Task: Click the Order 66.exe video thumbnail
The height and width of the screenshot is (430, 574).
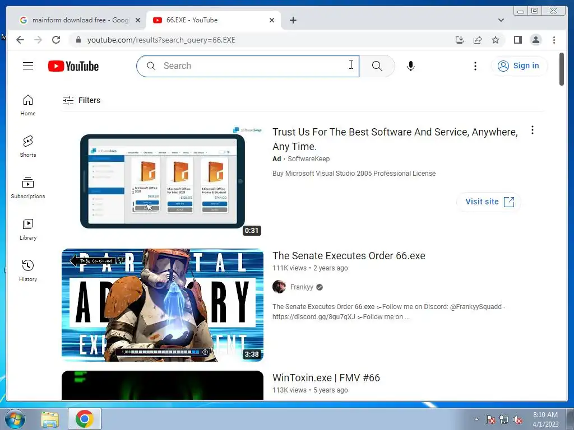Action: click(x=163, y=305)
